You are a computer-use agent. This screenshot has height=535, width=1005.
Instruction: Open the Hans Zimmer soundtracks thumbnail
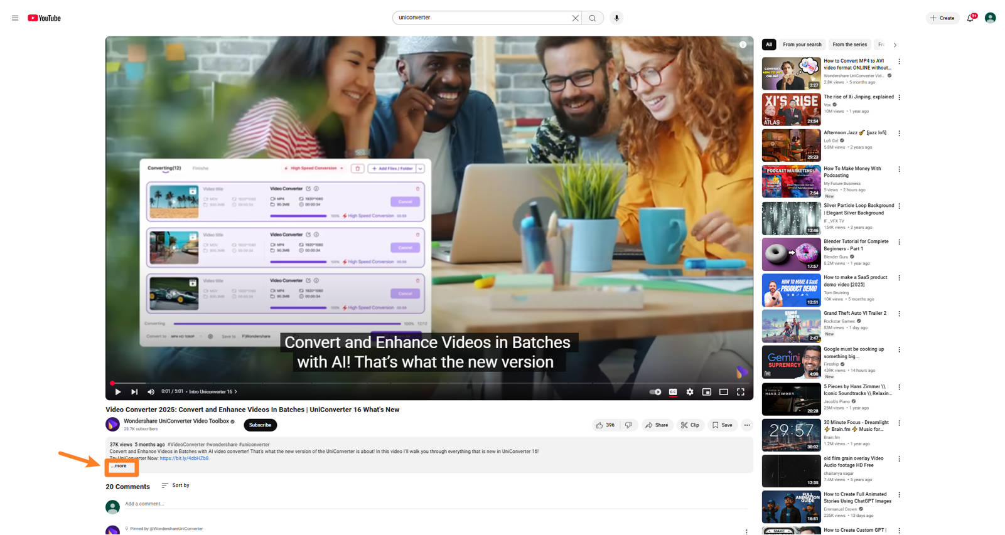(791, 399)
